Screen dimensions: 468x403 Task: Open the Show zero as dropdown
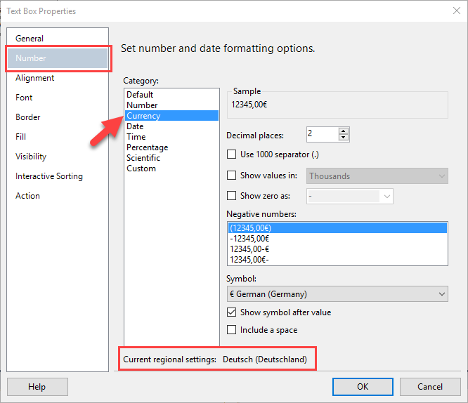click(349, 197)
